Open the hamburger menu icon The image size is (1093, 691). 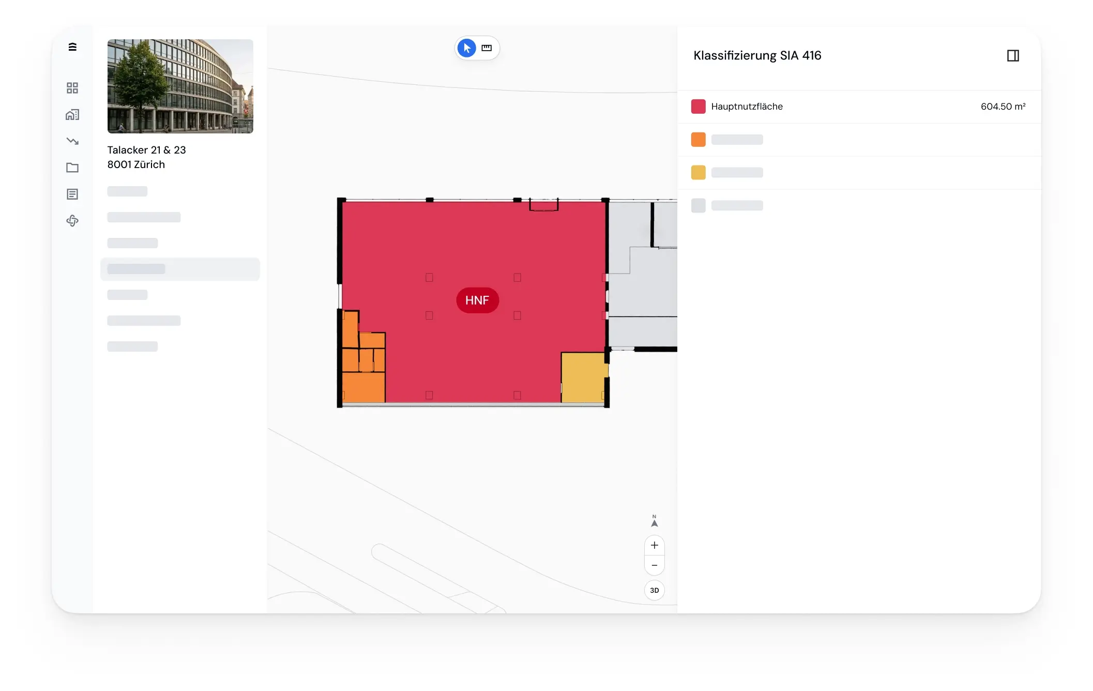72,47
